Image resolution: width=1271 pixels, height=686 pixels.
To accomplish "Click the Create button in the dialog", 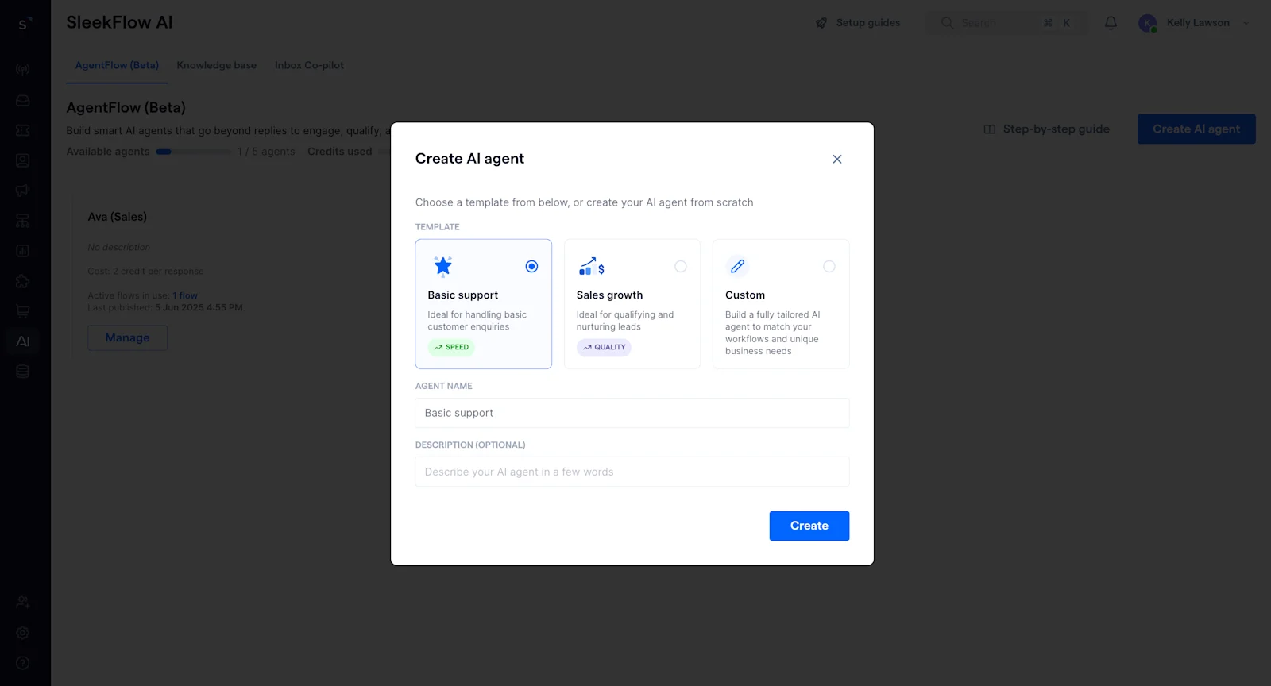I will click(x=809, y=526).
